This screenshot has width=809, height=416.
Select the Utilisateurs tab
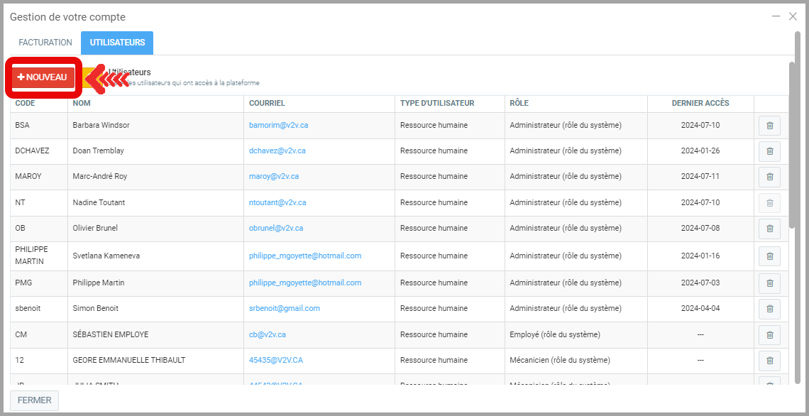pos(117,43)
